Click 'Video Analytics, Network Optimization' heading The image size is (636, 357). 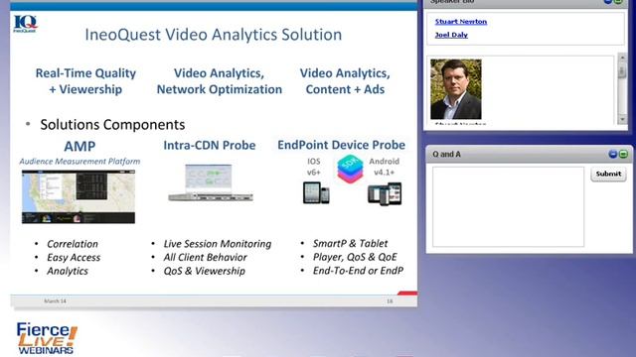(x=219, y=81)
